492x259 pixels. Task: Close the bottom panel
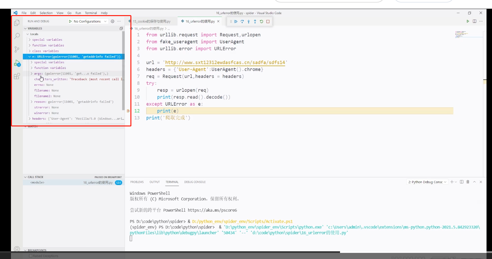click(481, 182)
